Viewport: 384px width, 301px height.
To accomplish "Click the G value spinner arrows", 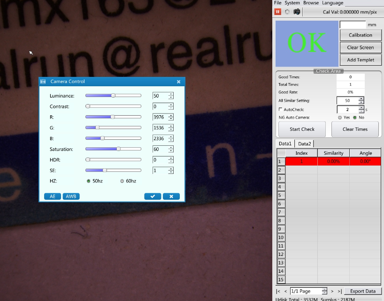I will click(171, 128).
